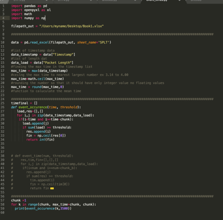
Task: Click "math.ceil(max_time)" on line 19
Action: coord(46,79)
